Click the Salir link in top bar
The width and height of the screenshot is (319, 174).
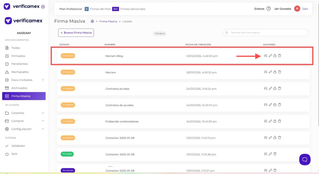click(x=305, y=9)
